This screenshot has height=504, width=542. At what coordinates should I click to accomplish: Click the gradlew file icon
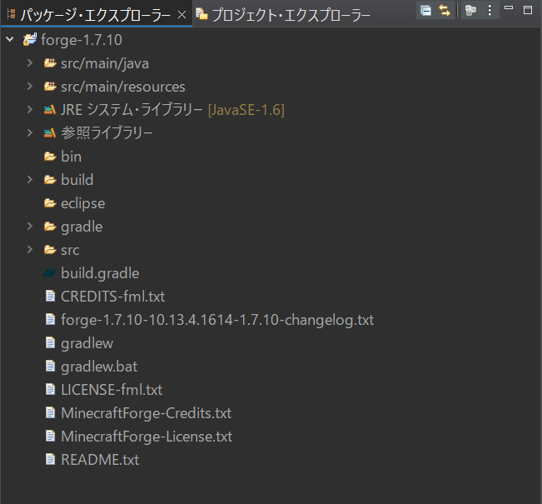[51, 342]
